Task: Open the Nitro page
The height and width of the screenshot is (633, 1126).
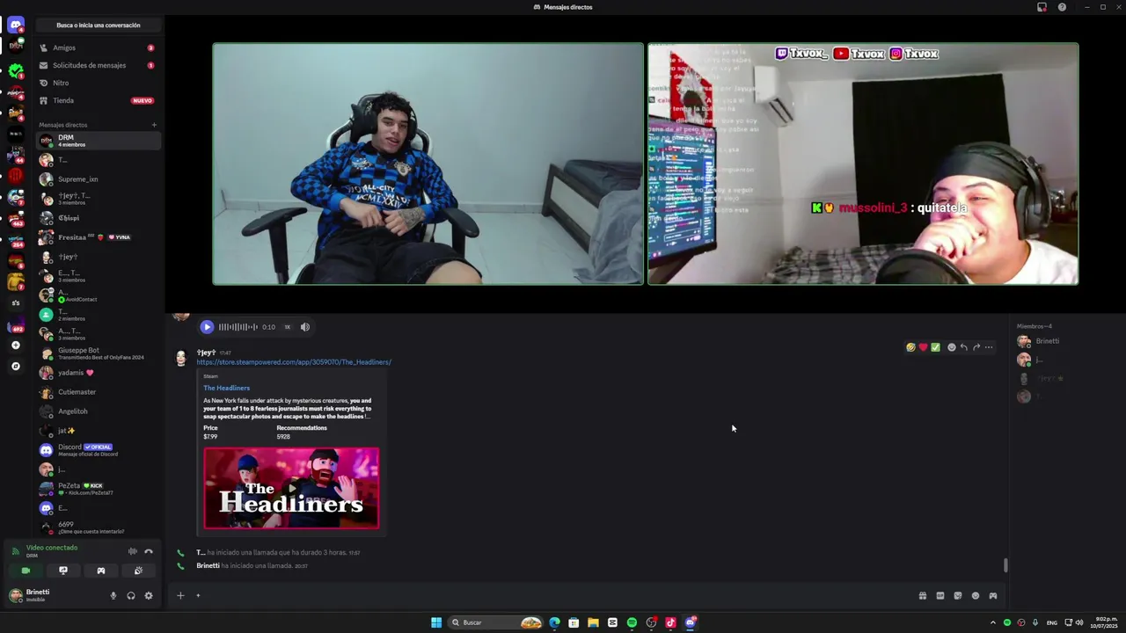Action: [98, 83]
